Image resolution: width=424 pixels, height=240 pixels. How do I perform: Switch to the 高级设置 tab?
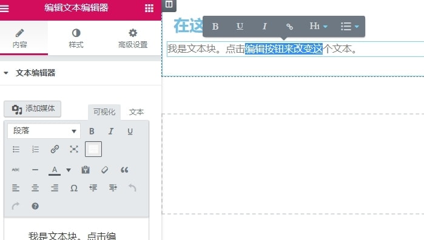133,38
